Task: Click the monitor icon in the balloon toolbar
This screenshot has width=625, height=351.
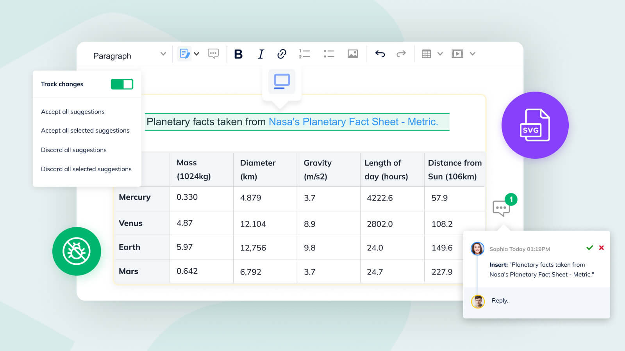Action: pos(282,81)
